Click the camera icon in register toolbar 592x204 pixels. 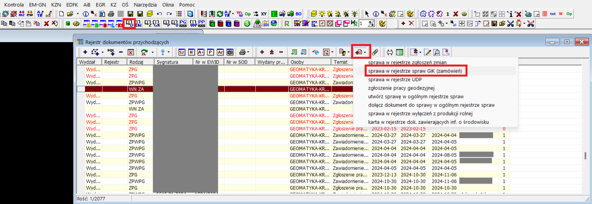(x=230, y=52)
